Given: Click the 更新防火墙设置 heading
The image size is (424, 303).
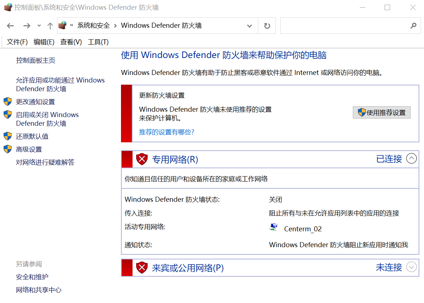Looking at the screenshot, I should point(162,95).
